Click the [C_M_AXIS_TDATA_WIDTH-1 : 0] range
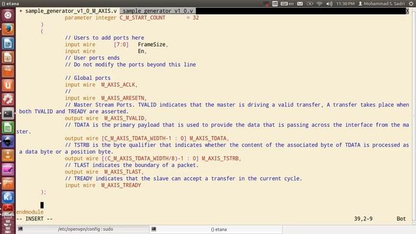 [144, 138]
